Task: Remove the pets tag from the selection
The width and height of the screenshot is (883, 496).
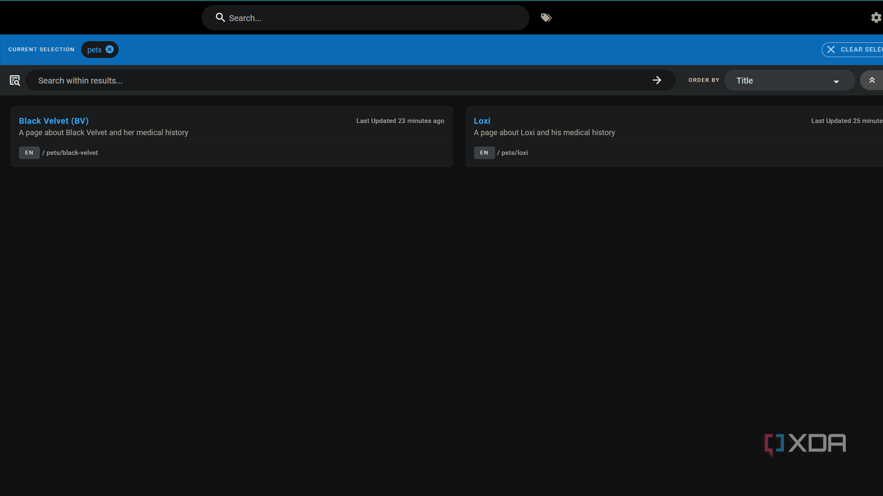Action: pyautogui.click(x=109, y=49)
